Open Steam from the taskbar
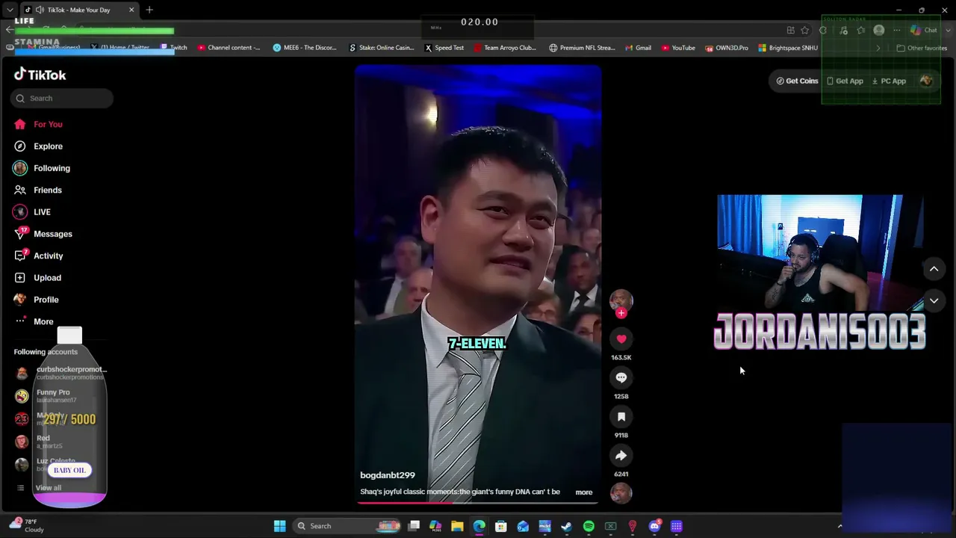 pyautogui.click(x=567, y=526)
